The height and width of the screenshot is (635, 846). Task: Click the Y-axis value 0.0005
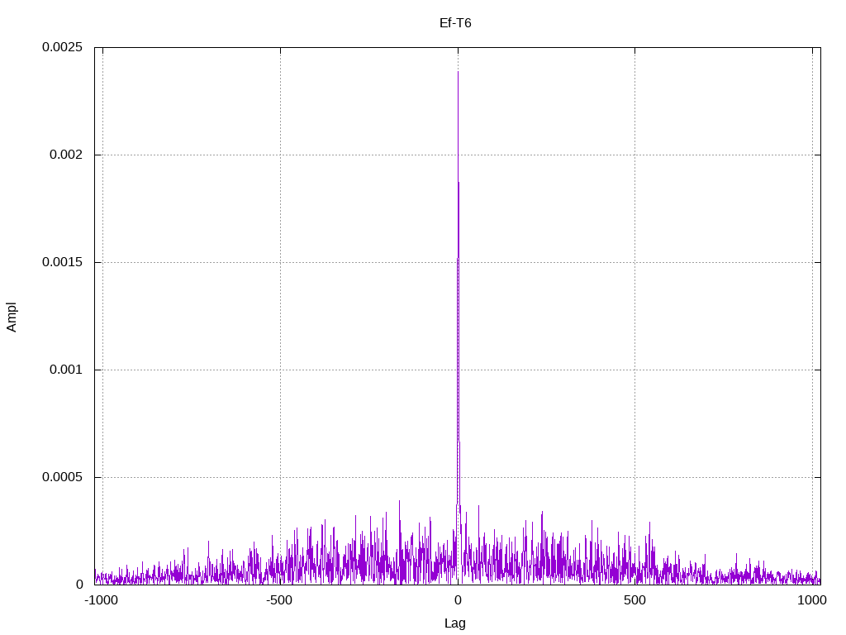(x=63, y=477)
